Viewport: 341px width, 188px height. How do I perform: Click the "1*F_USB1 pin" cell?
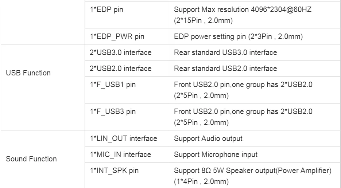[x=113, y=85]
